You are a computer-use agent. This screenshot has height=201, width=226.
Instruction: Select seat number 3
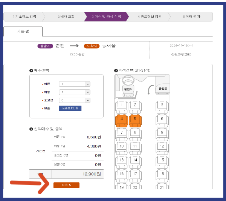pos(162,107)
